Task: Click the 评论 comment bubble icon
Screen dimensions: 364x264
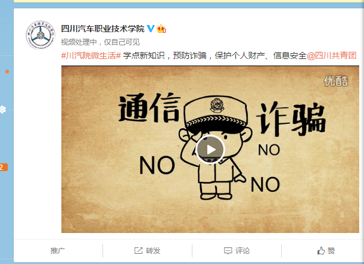Action: click(x=228, y=251)
